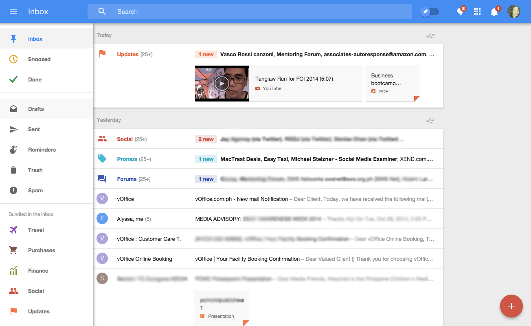The height and width of the screenshot is (326, 531).
Task: Open the Google apps grid
Action: tap(477, 11)
